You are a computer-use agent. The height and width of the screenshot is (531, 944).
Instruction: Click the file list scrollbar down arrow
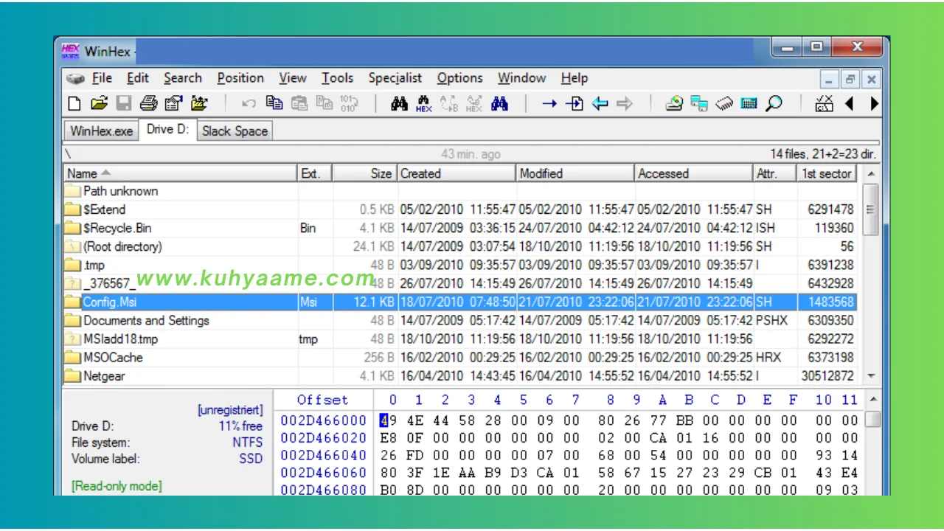tap(871, 376)
